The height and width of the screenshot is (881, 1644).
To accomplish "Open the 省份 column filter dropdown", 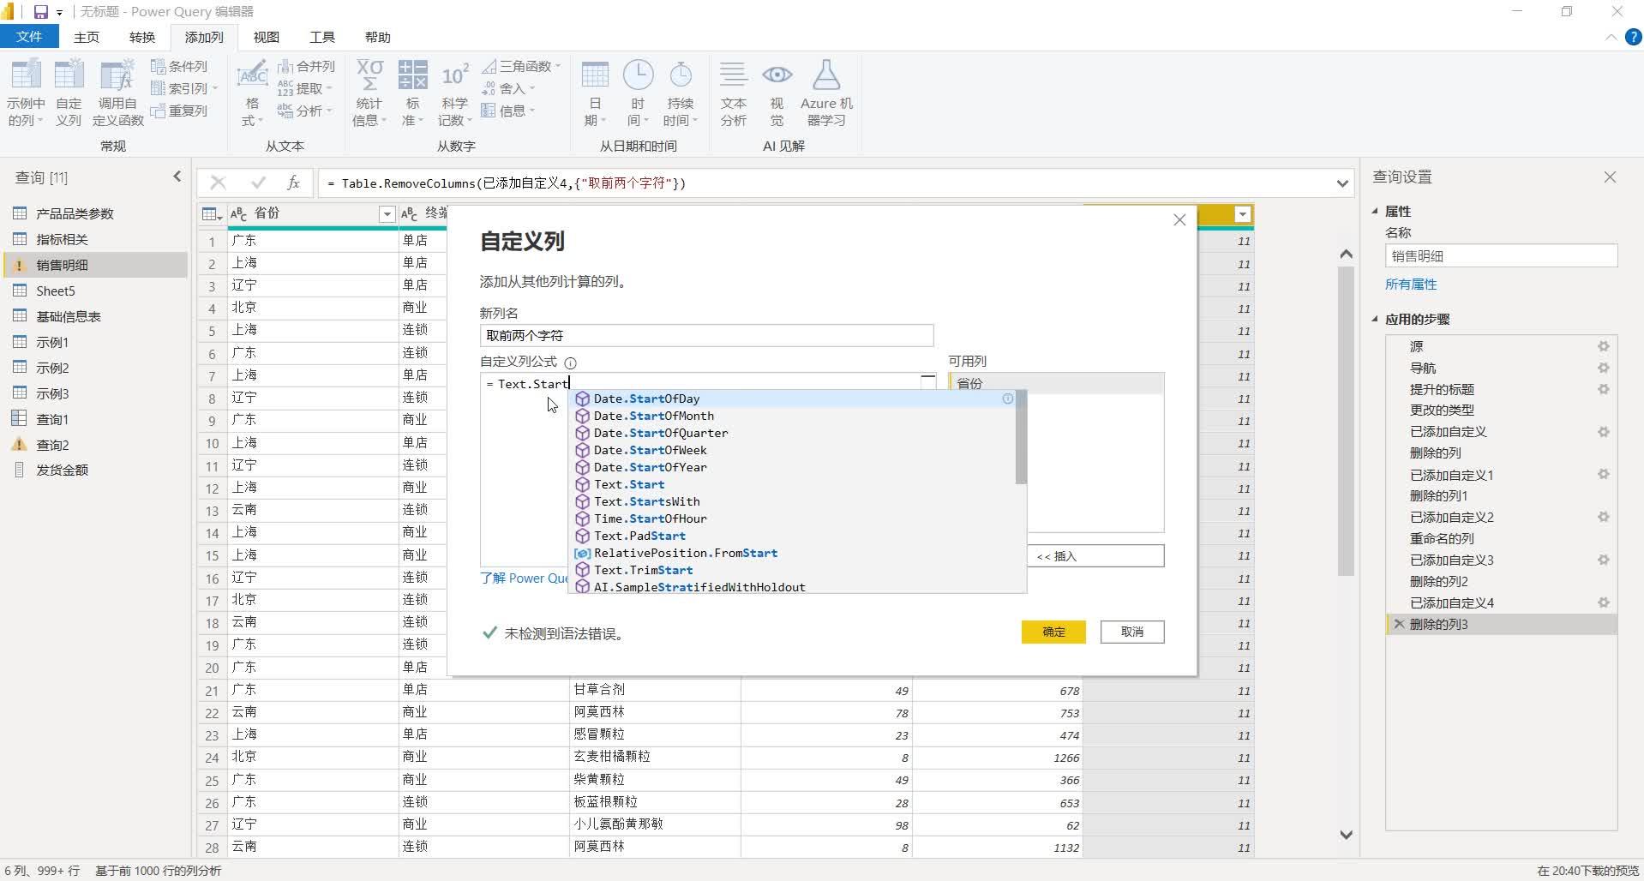I will (x=387, y=213).
